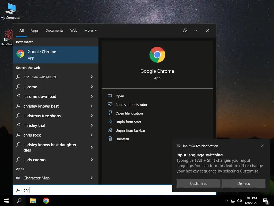The width and height of the screenshot is (274, 206).
Task: Switch to the Web tab
Action: pyautogui.click(x=74, y=30)
